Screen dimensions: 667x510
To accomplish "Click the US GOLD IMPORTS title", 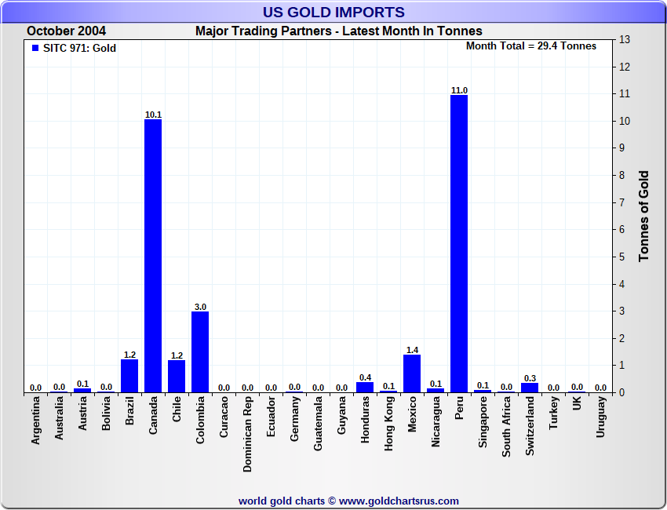I will (x=333, y=12).
